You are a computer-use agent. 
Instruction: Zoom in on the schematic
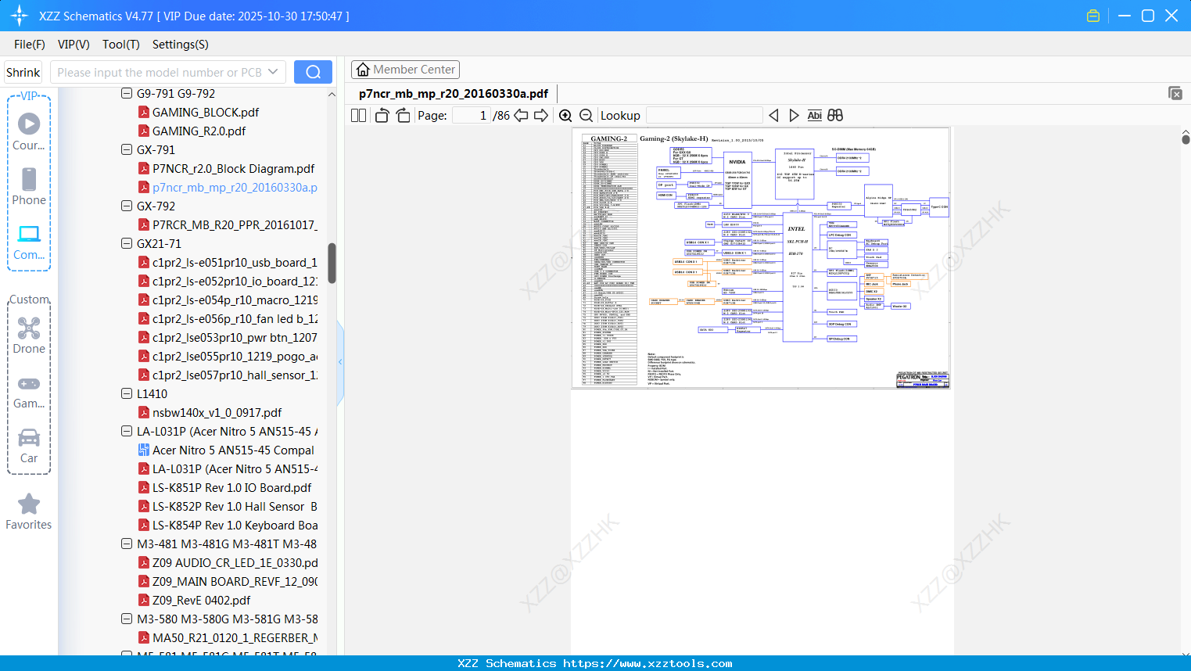coord(565,116)
